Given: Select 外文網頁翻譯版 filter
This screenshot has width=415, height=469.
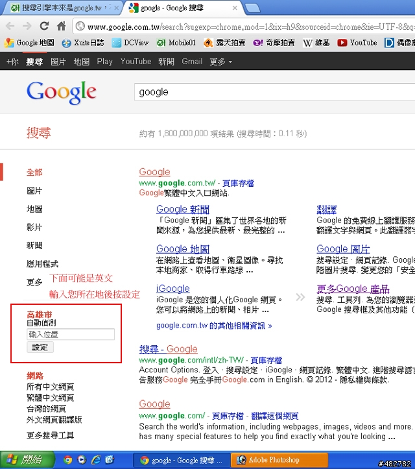Looking at the screenshot, I should [54, 420].
